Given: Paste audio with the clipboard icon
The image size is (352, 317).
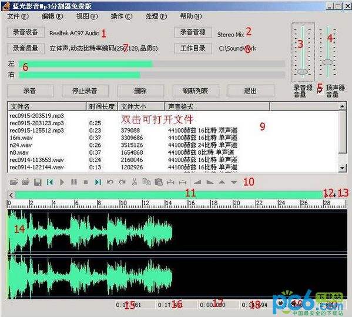Looking at the screenshot, I should [159, 182].
